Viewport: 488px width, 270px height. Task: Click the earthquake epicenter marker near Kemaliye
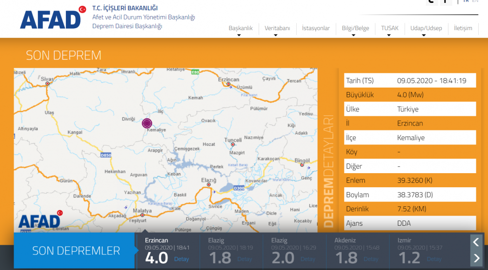(147, 124)
